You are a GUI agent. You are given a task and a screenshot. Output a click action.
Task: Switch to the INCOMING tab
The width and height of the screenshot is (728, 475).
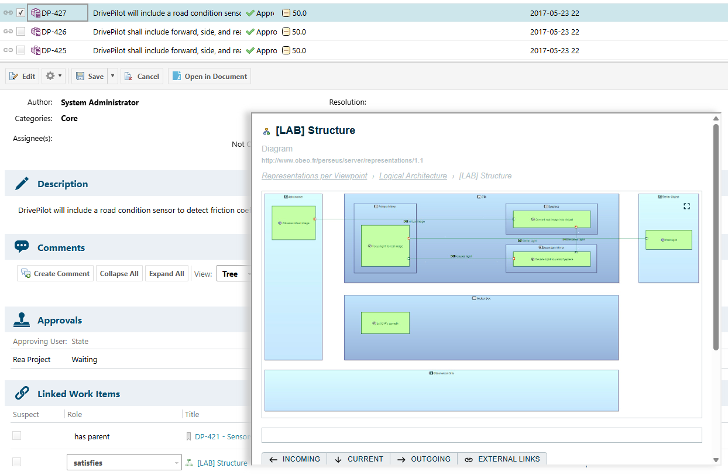click(294, 459)
